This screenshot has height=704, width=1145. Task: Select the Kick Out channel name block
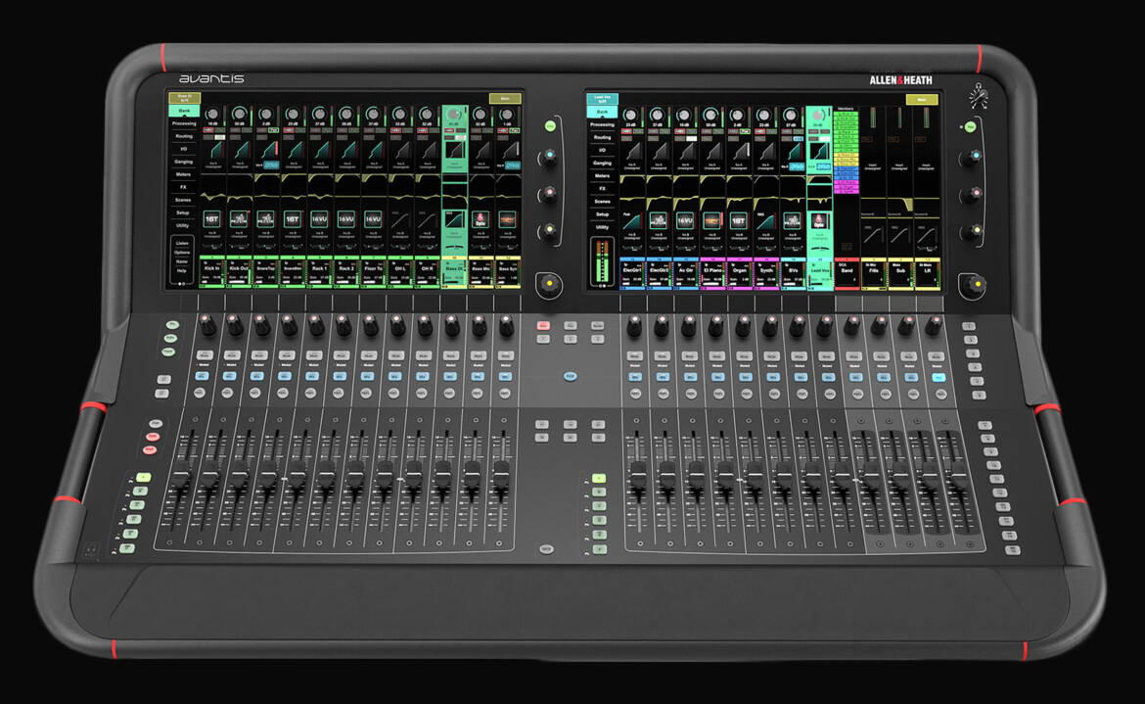pyautogui.click(x=239, y=271)
